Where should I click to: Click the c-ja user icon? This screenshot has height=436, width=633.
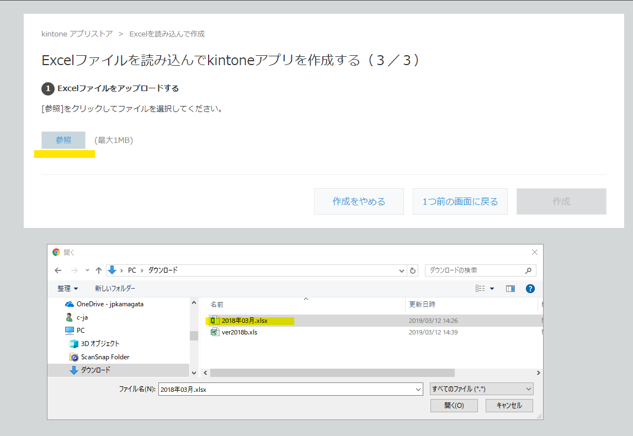pyautogui.click(x=70, y=317)
